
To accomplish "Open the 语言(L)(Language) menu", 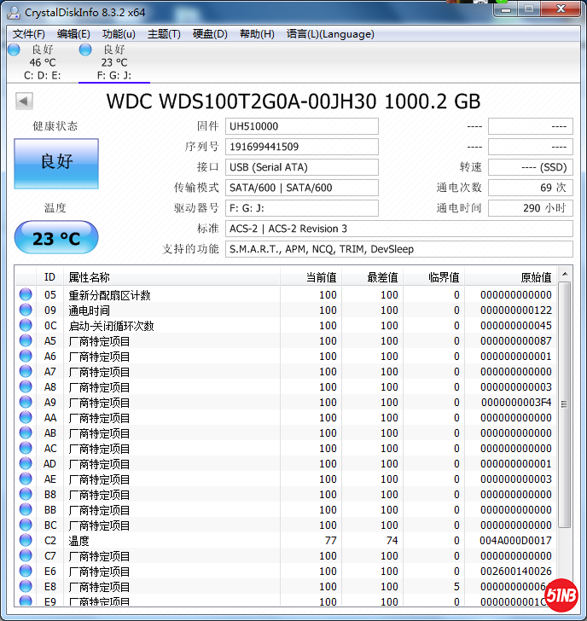I will 330,34.
